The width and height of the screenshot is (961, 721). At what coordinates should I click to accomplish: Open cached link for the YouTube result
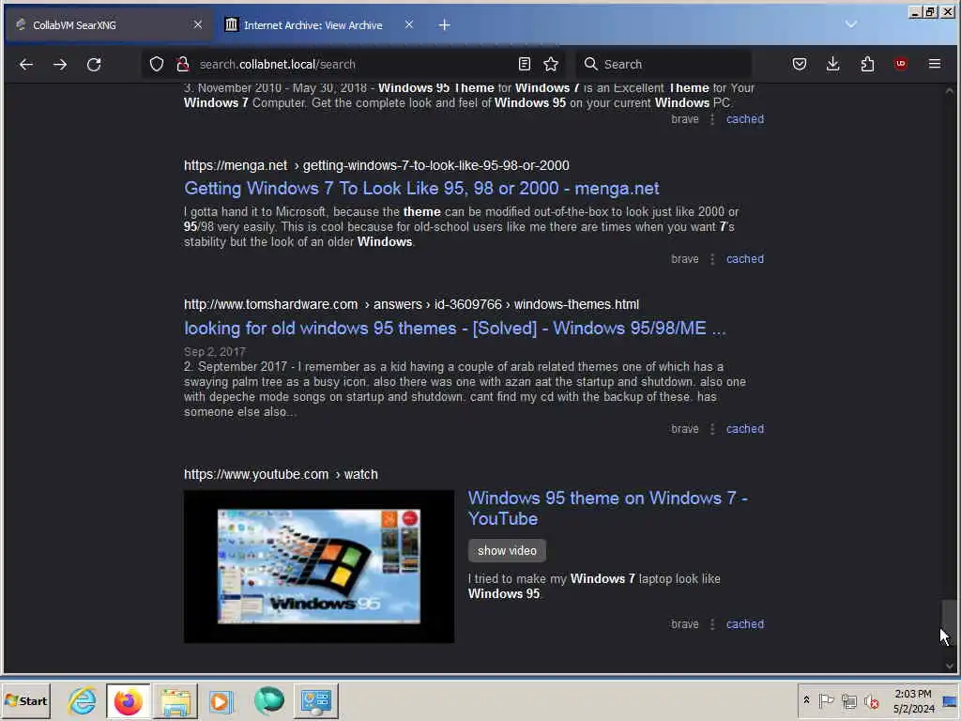tap(744, 624)
